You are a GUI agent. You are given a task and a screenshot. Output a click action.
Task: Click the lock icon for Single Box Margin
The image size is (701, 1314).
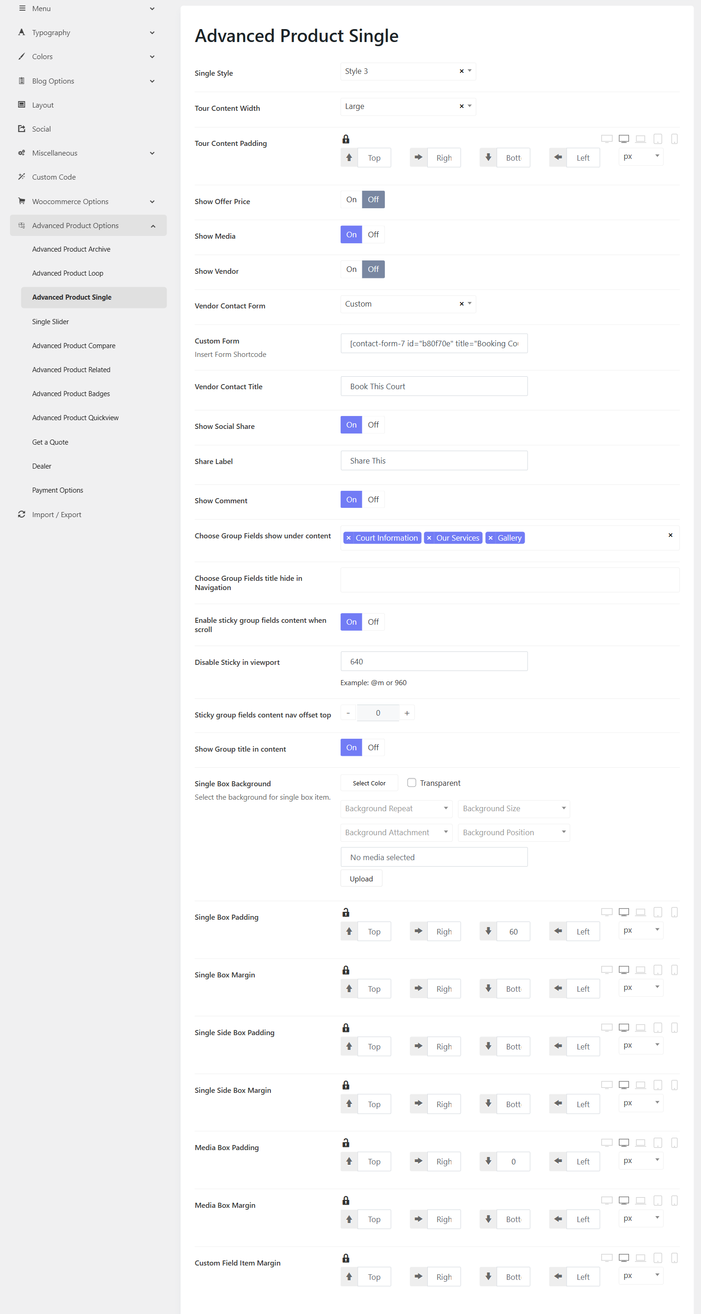(346, 970)
